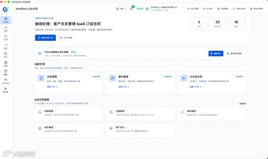Open 环境与安全 in the top navigation
This screenshot has width=268, height=159.
[x=239, y=9]
